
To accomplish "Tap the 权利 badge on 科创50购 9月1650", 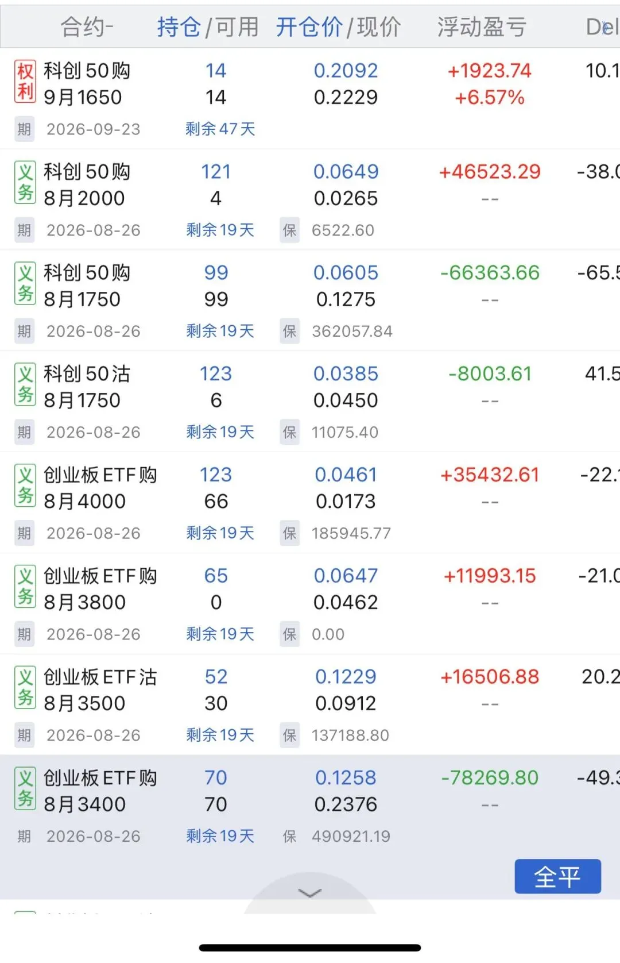I will [x=25, y=82].
